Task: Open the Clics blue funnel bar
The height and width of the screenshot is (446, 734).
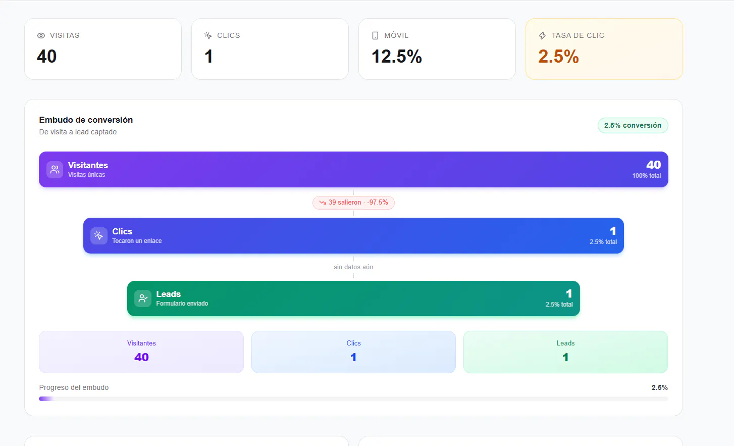Action: pyautogui.click(x=353, y=236)
